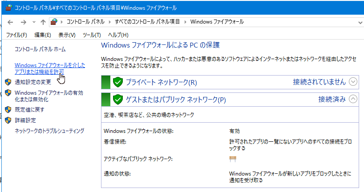Click the firewall icon in title bar
The width and height of the screenshot is (364, 192).
(8, 8)
